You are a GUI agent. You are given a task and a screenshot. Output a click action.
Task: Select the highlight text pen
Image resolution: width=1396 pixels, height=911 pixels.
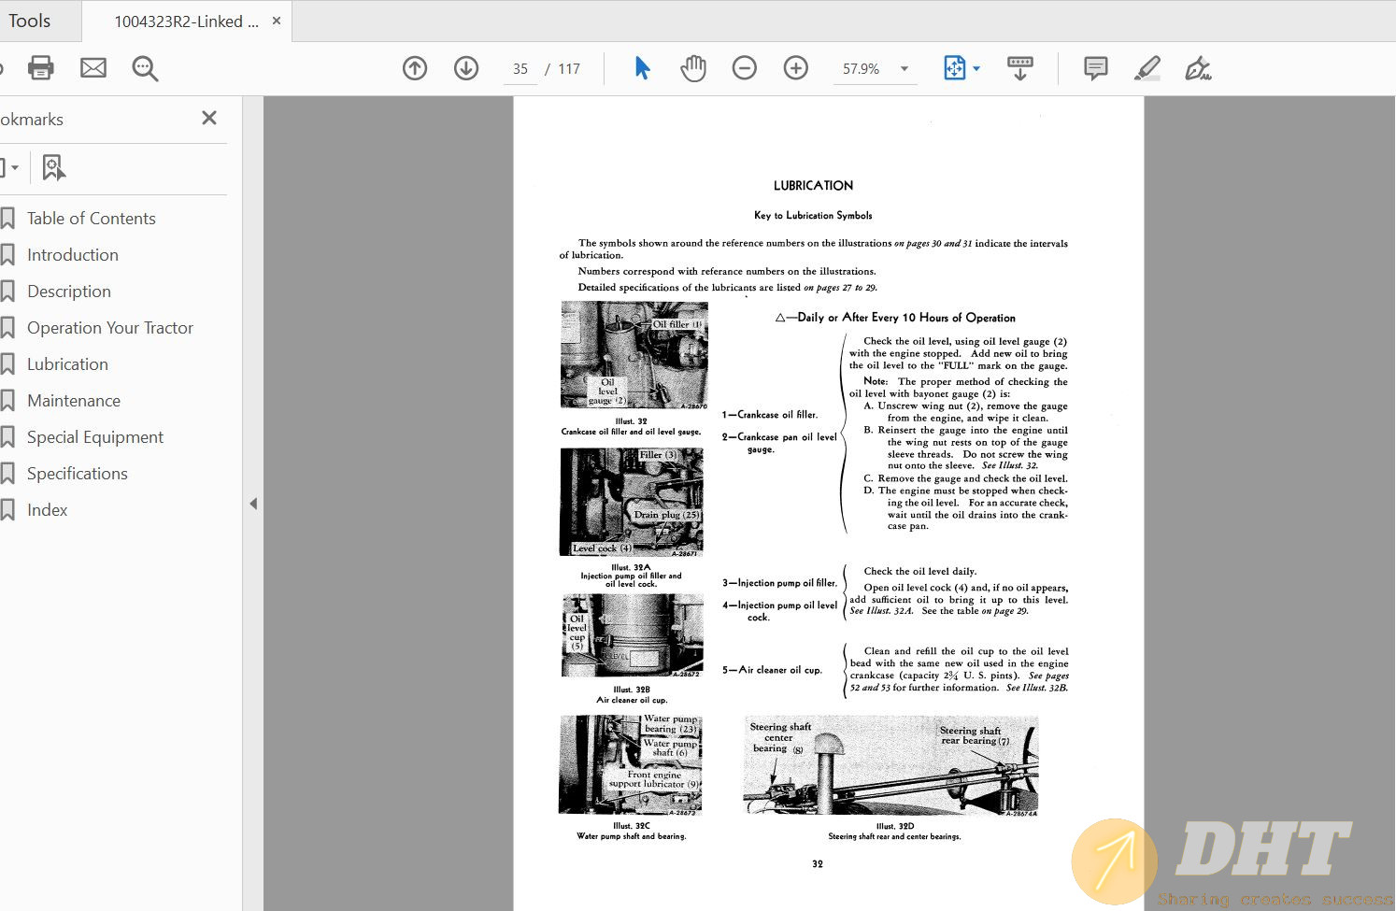point(1147,68)
